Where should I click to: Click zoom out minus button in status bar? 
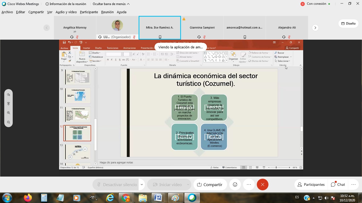click(x=269, y=168)
